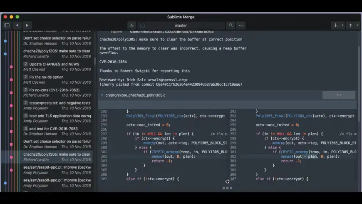Navigate back with the left arrow
Image resolution: width=362 pixels, height=204 pixels.
point(17,25)
